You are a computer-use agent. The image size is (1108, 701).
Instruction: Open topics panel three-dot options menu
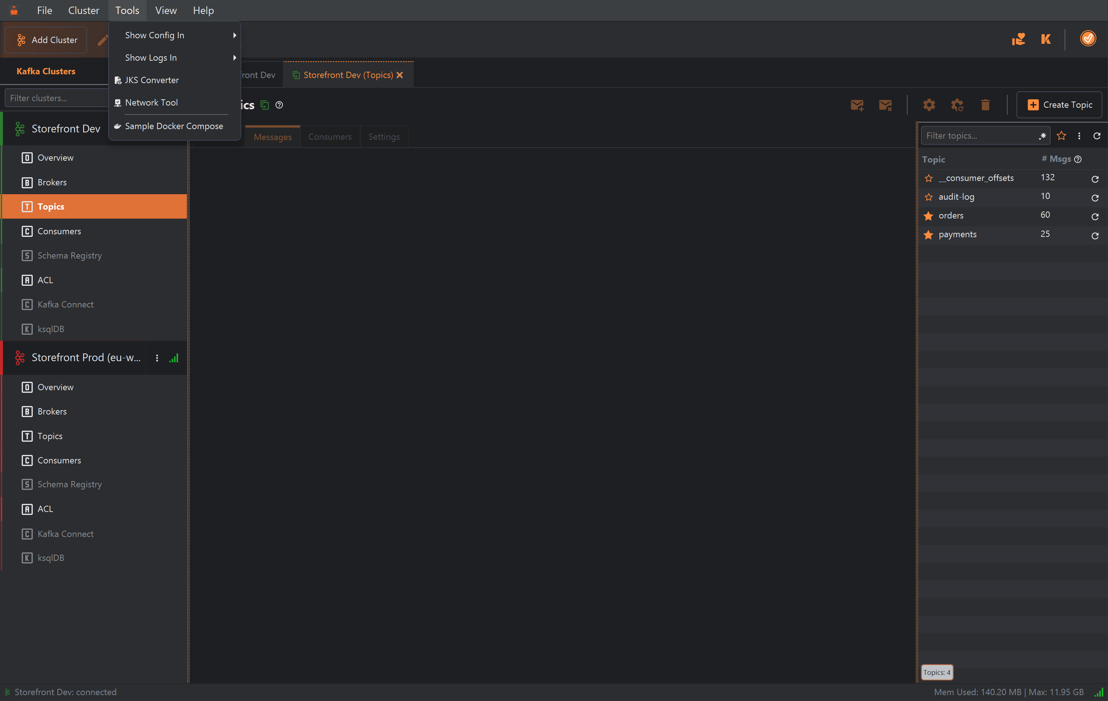click(1079, 136)
